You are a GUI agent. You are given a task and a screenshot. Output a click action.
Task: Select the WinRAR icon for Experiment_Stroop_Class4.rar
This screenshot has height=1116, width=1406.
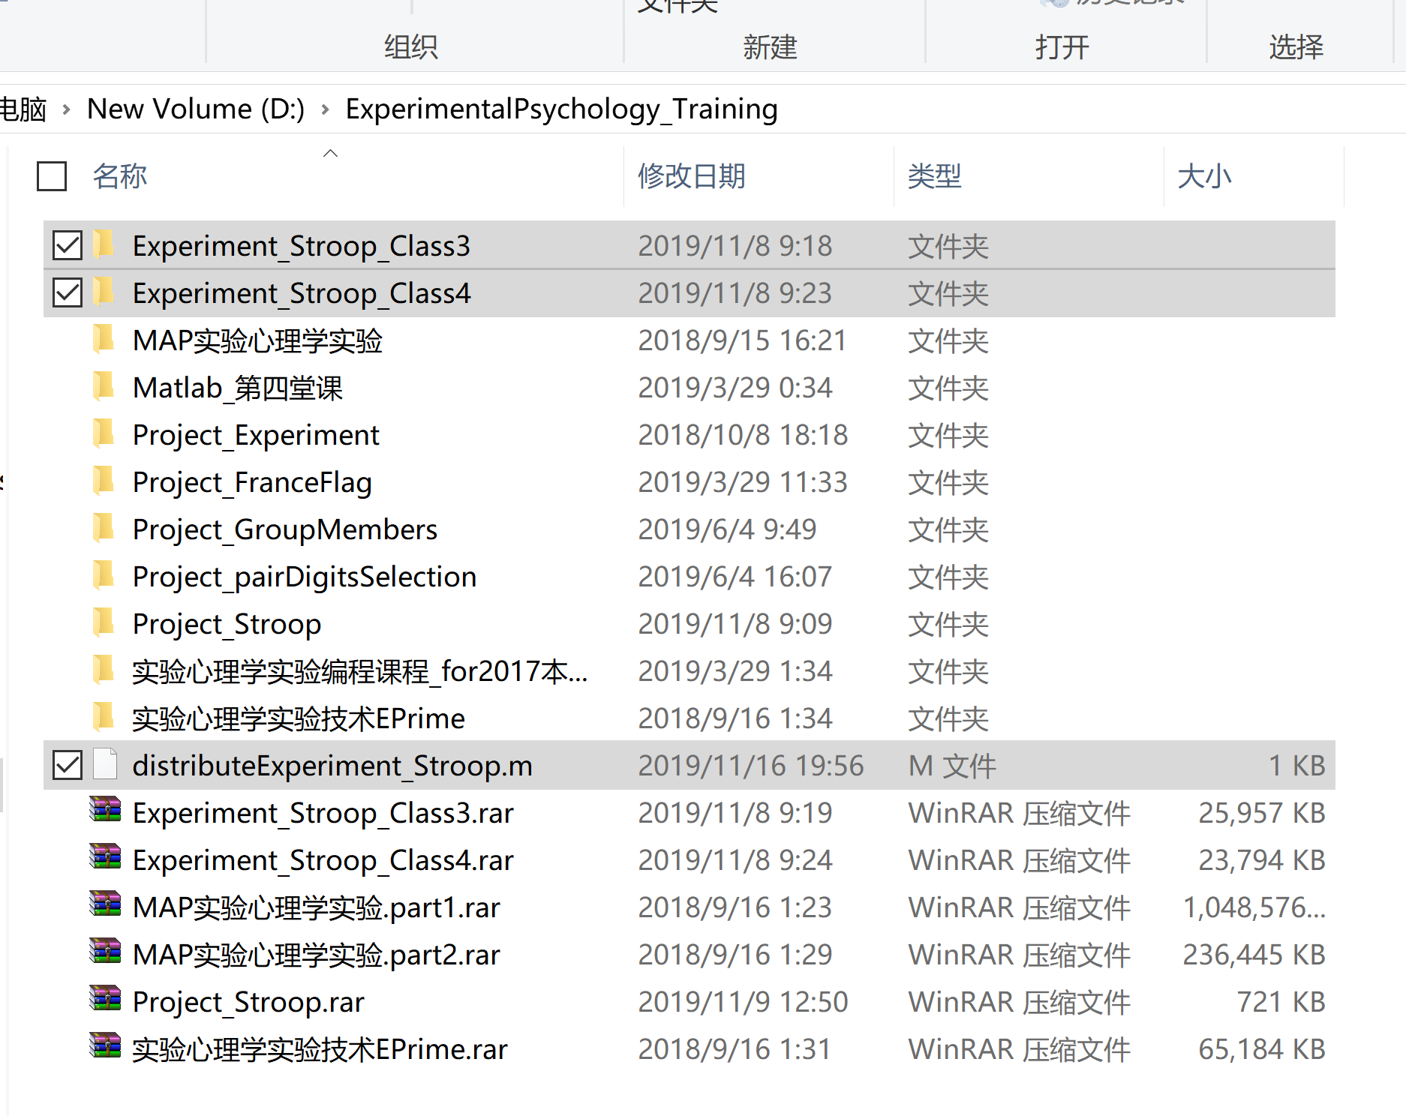(x=105, y=859)
